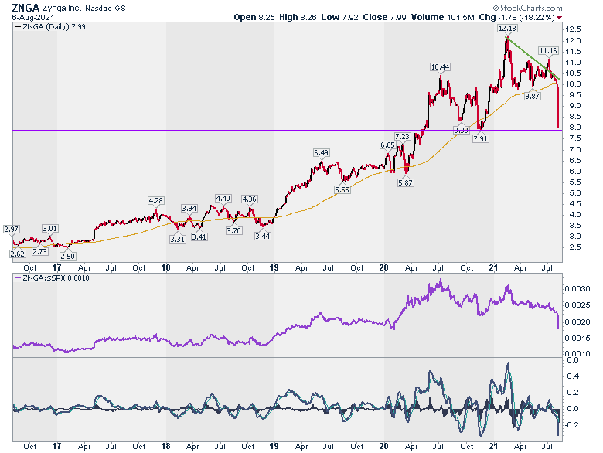Click the 7.91 low price label
This screenshot has height=453, width=603.
point(481,138)
